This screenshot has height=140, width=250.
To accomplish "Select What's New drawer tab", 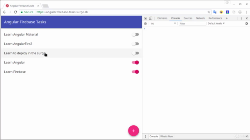I will click(x=166, y=136).
